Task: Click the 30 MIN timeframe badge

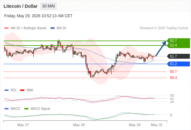Action: coord(49,6)
